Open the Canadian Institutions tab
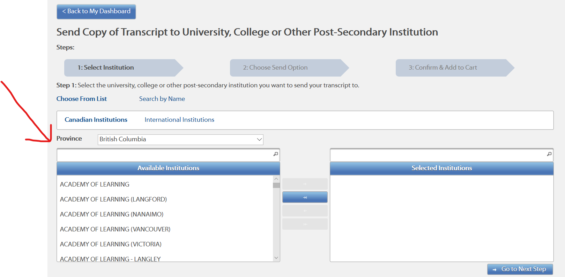 (x=96, y=120)
